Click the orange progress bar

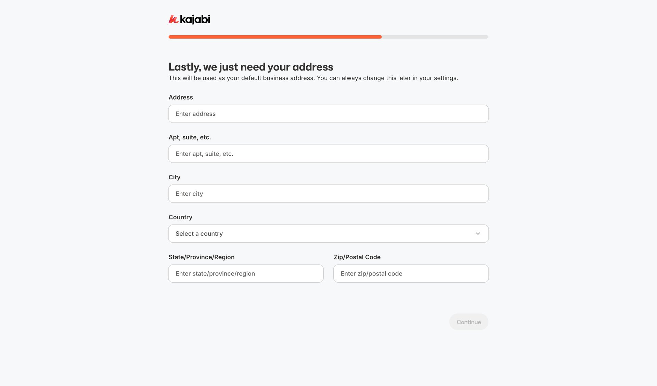pyautogui.click(x=274, y=37)
